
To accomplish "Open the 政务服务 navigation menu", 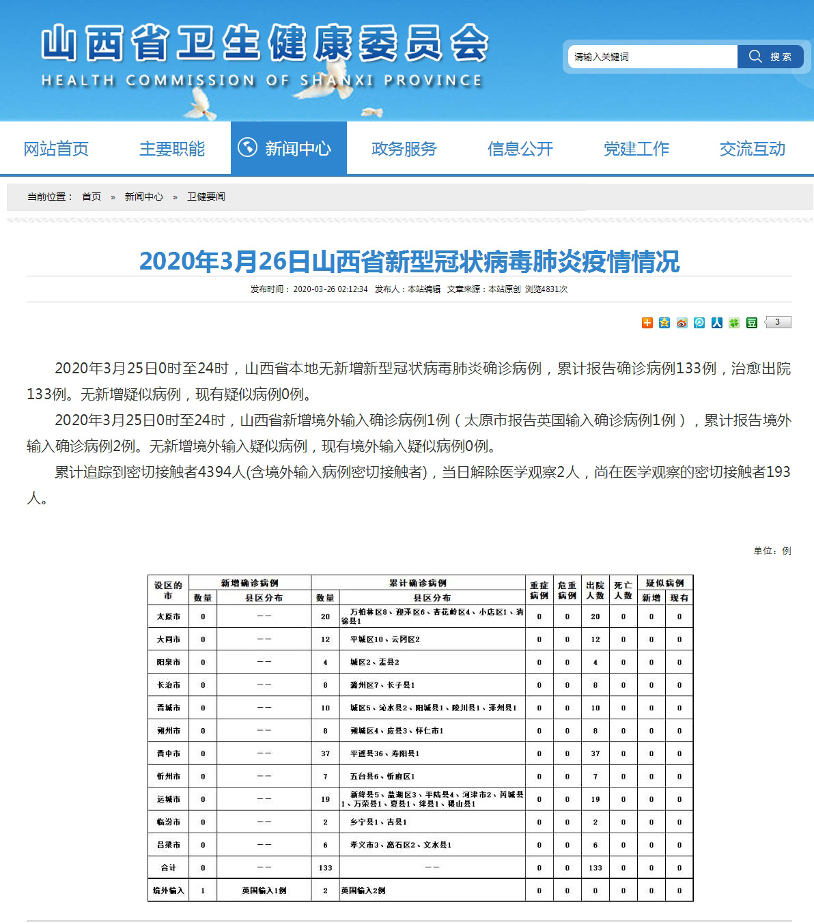I will (x=404, y=149).
